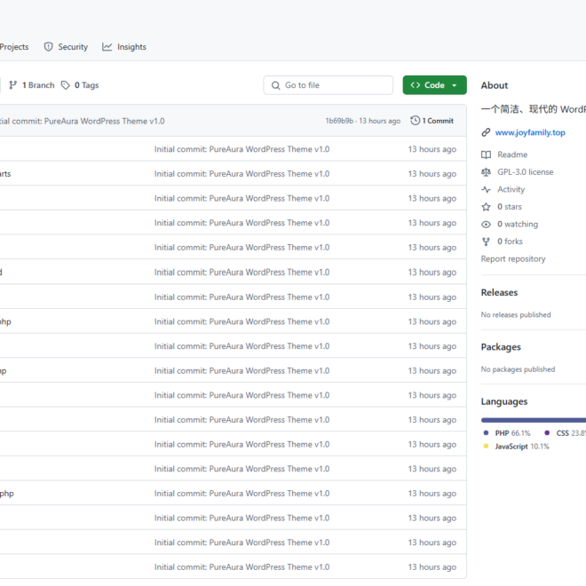The width and height of the screenshot is (586, 586).
Task: Click the PHP language color dot
Action: 486,432
